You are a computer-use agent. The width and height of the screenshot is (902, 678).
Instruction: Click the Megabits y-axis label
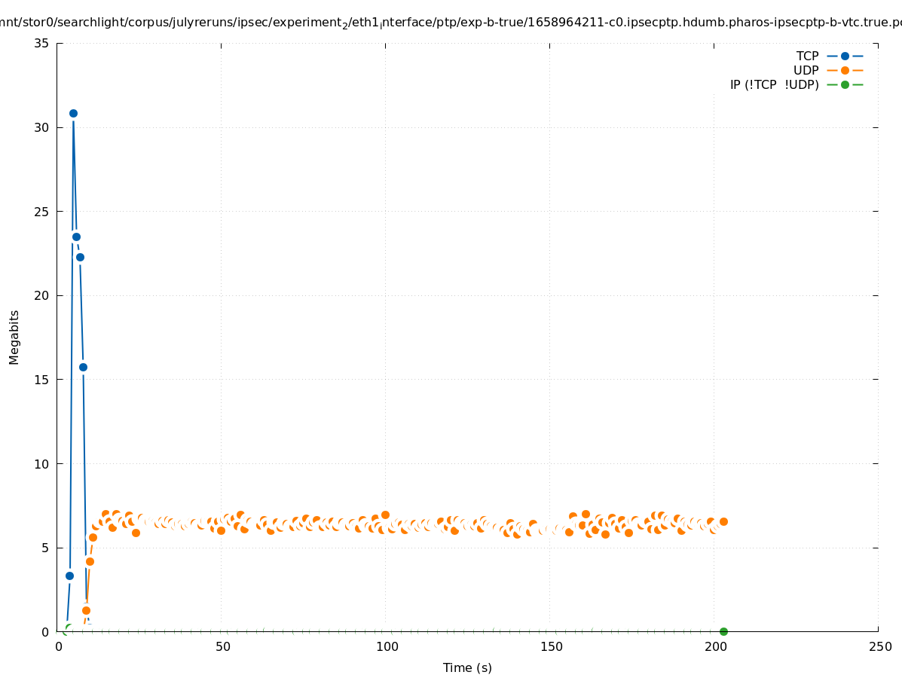coord(14,337)
